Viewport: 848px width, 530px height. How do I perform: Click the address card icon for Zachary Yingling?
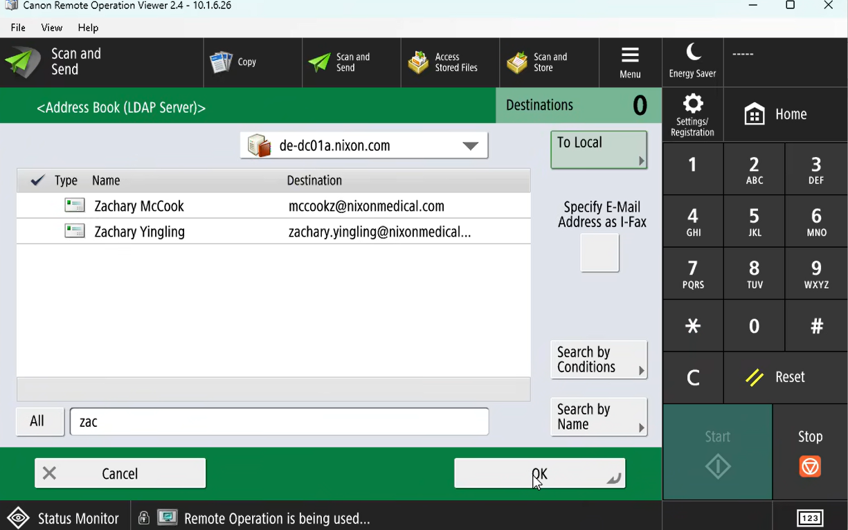coord(75,231)
